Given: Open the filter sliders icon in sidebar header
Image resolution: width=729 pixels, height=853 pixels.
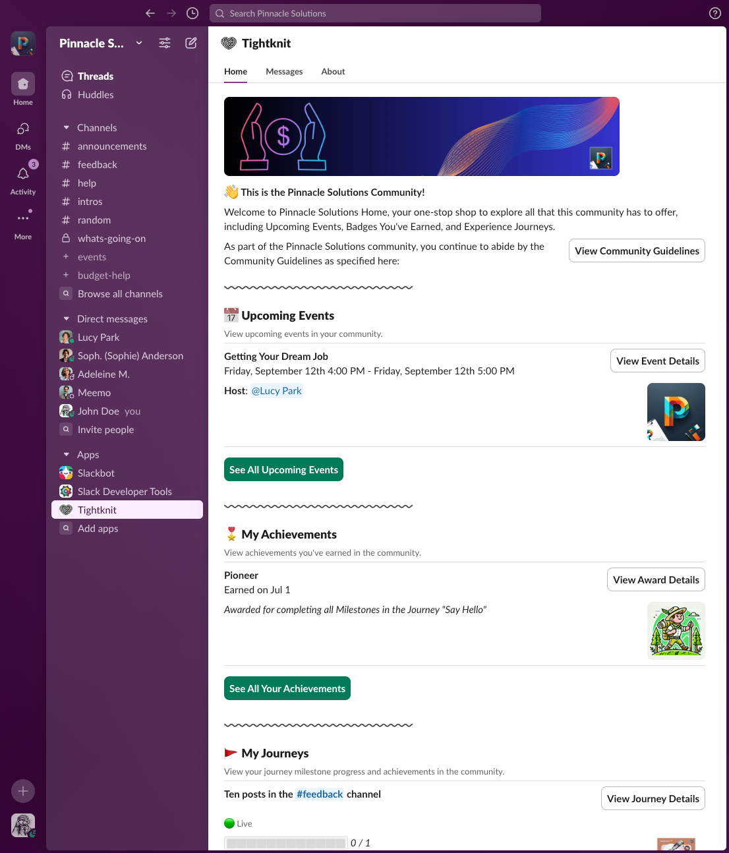Looking at the screenshot, I should (165, 43).
